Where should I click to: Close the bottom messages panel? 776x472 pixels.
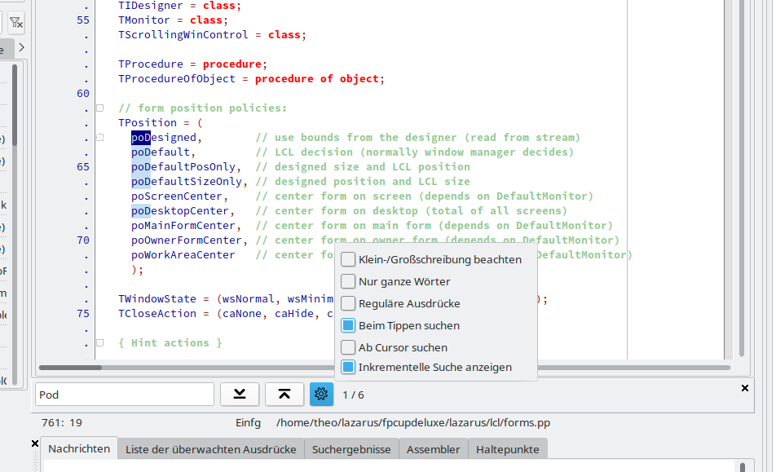34,443
